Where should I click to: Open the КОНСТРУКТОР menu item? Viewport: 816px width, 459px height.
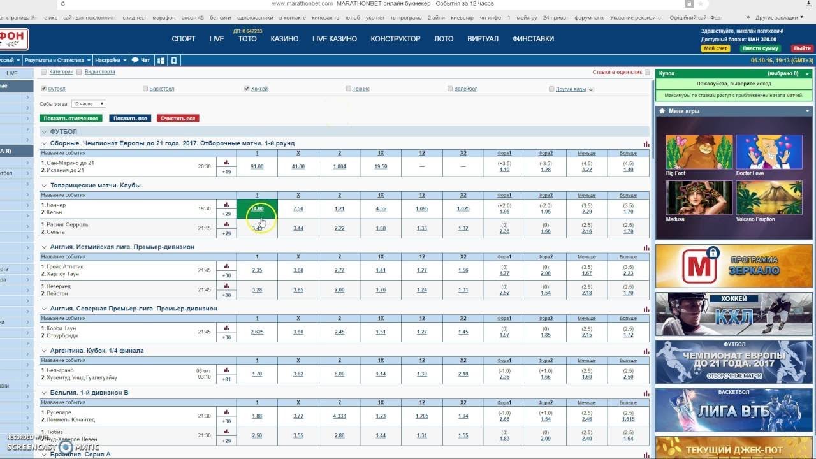396,39
